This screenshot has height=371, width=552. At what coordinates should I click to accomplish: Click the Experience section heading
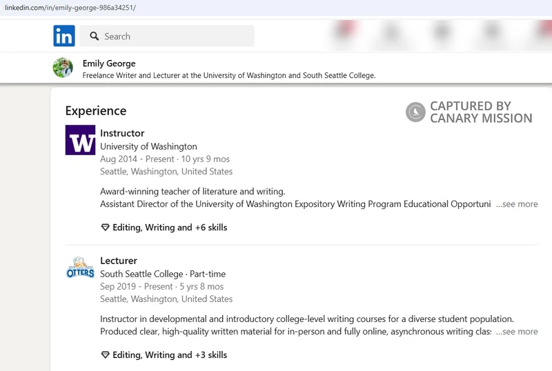[96, 111]
